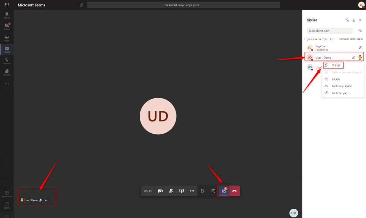
Task: Open Sohbet in the left sidebar
Action: tap(7, 26)
